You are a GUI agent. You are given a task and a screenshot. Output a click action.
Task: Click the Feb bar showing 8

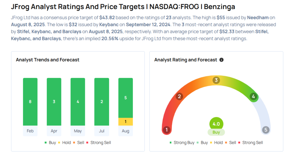(x=30, y=102)
